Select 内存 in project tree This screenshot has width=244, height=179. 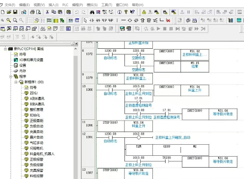tap(23, 71)
